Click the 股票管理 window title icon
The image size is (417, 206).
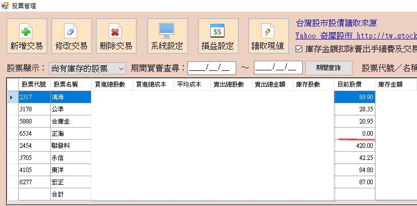[5, 5]
